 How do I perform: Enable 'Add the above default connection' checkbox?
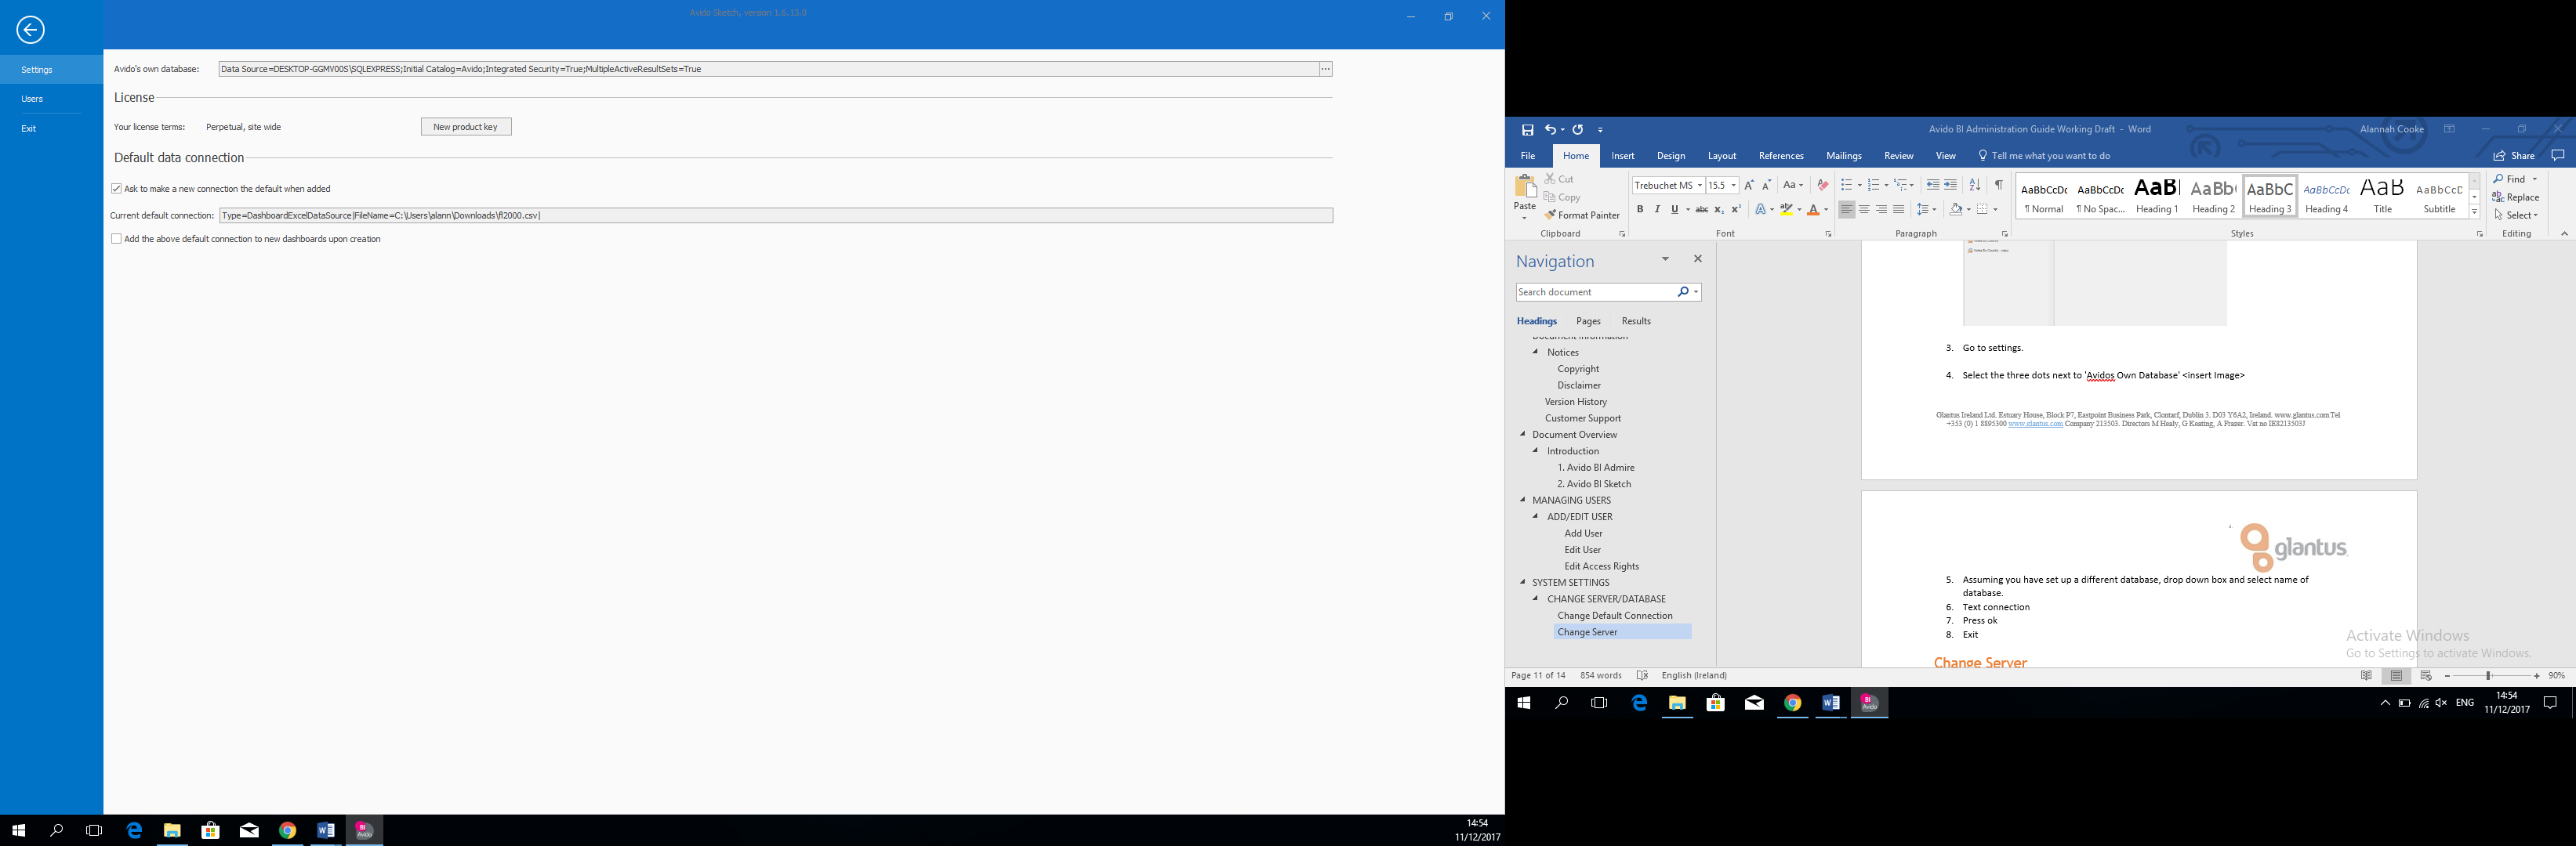pyautogui.click(x=116, y=239)
